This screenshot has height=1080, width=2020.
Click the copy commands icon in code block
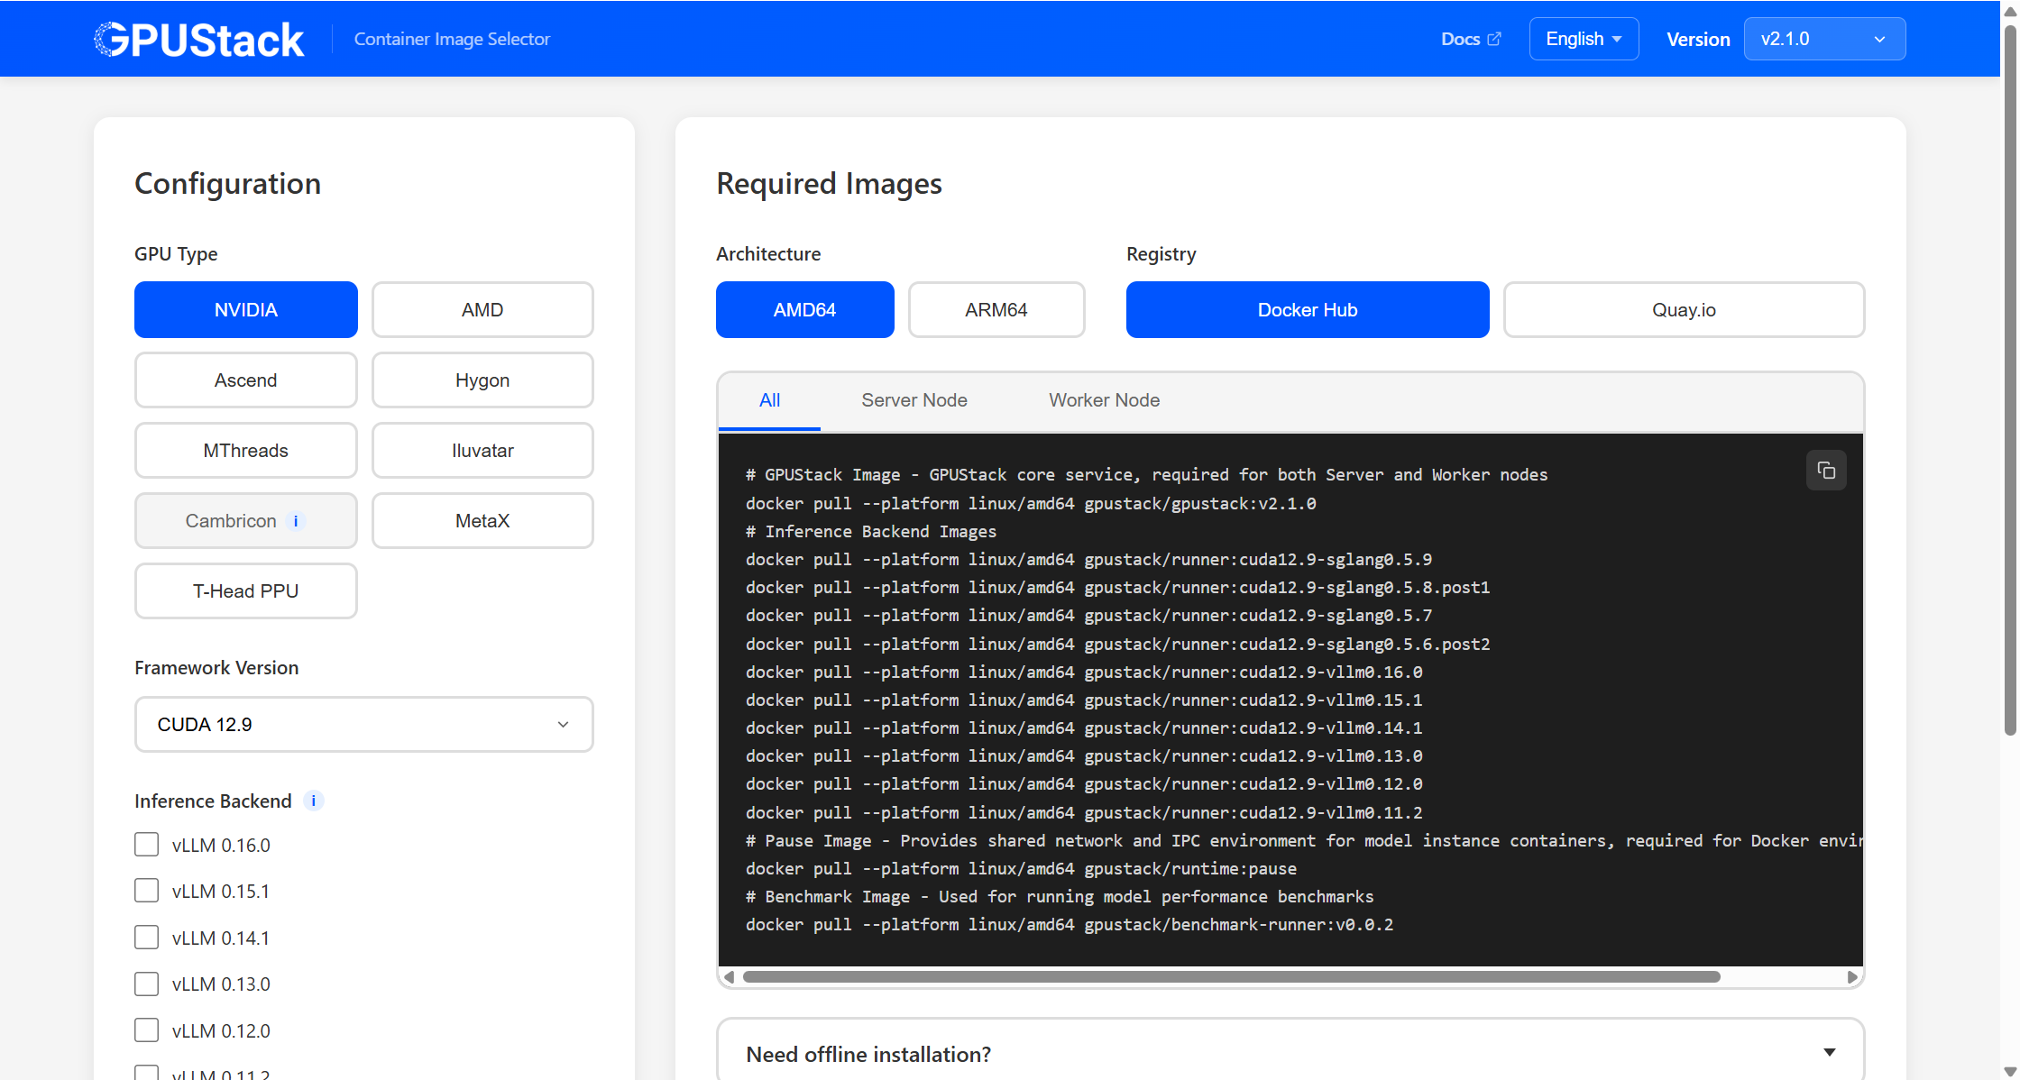point(1826,471)
